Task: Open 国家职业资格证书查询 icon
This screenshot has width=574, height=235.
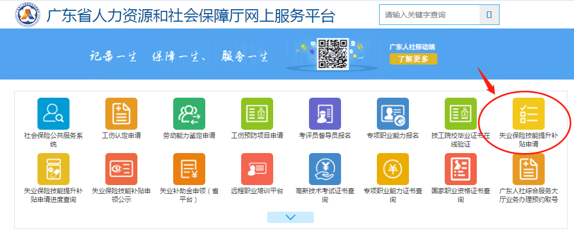Action: point(461,169)
